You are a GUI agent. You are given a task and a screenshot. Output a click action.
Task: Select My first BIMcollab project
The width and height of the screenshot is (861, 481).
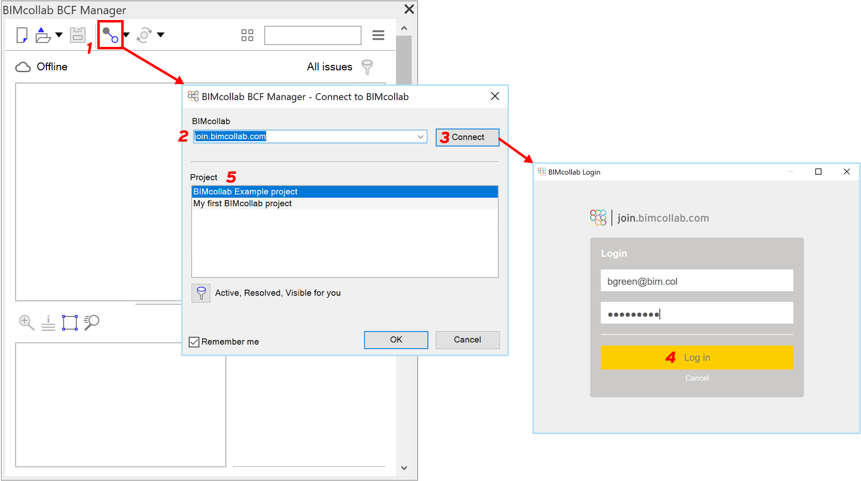point(345,203)
